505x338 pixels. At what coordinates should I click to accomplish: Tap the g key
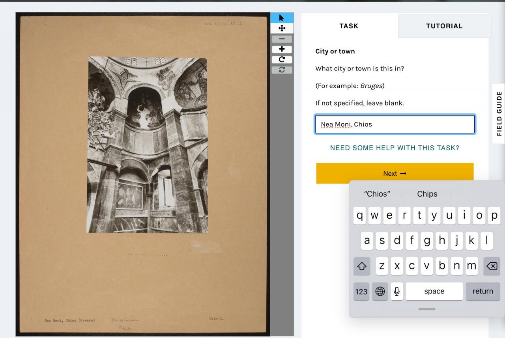pos(427,240)
